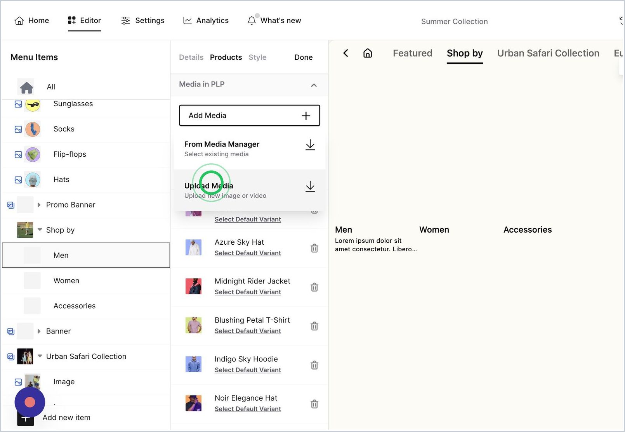Open the Analytics nav item

click(x=206, y=21)
